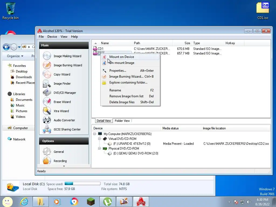The height and width of the screenshot is (207, 276).
Task: Click the Explore containing folder icon
Action: [104, 83]
